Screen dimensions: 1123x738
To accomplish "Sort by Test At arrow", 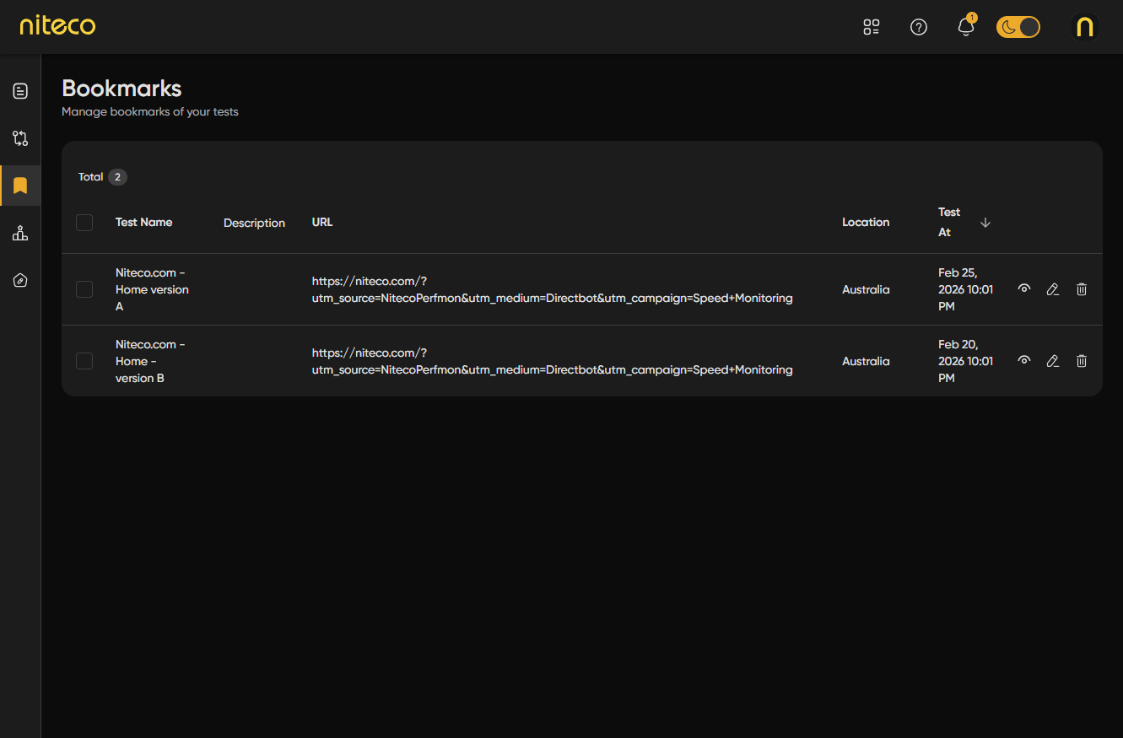I will click(x=985, y=223).
